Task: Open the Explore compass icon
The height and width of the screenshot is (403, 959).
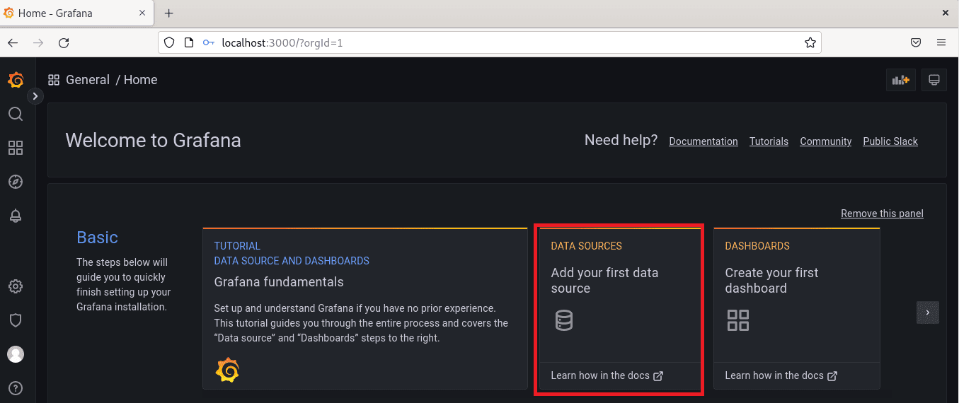Action: click(16, 182)
